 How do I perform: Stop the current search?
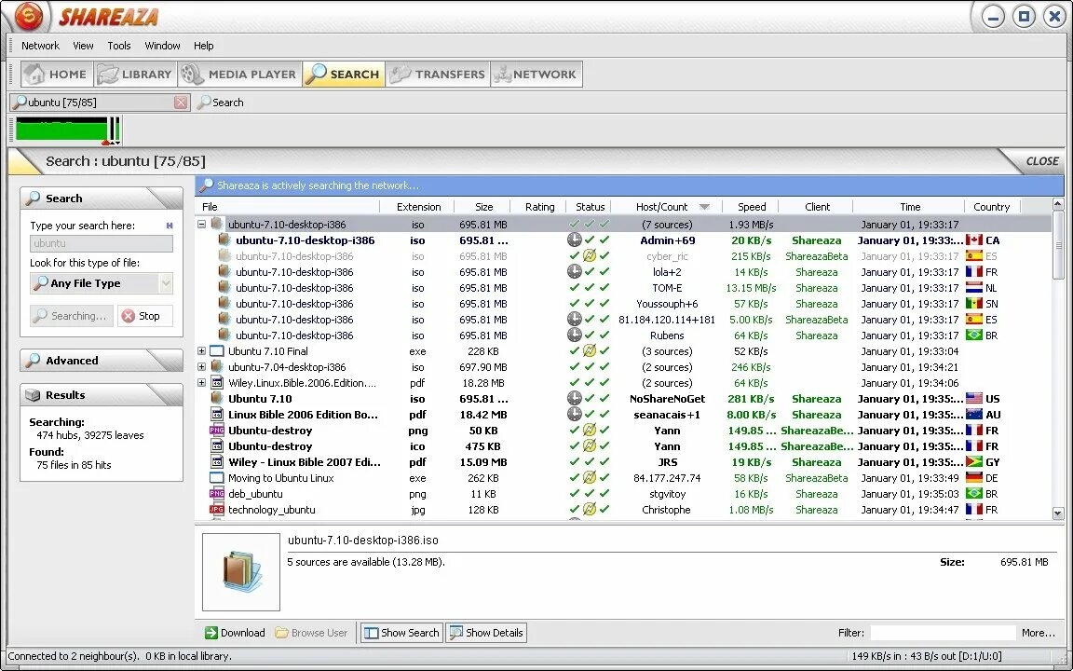(x=144, y=316)
